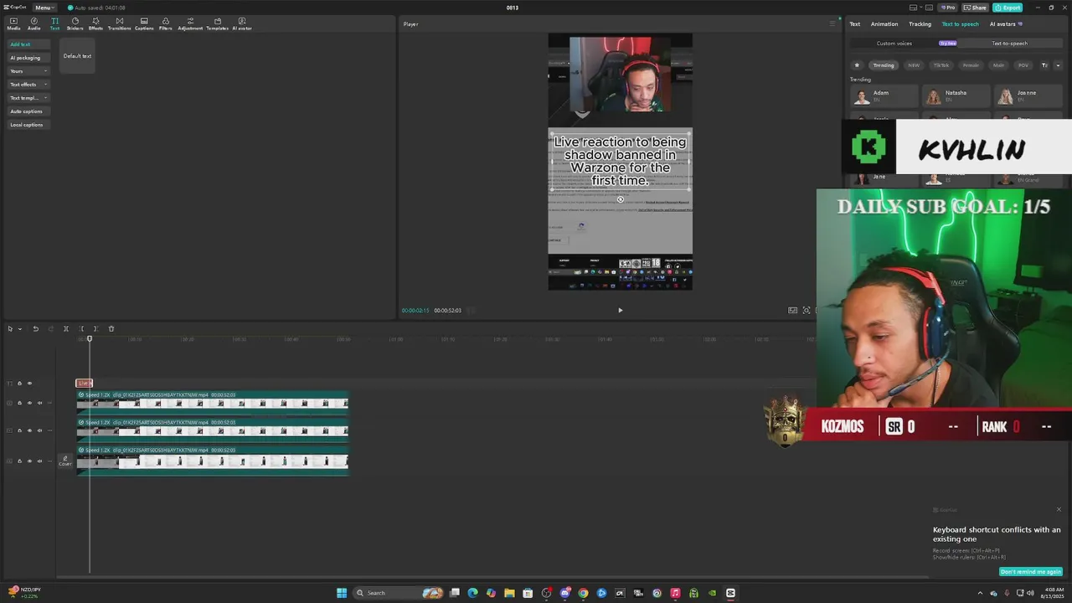Play the preview in the Player
The image size is (1072, 603).
pyautogui.click(x=620, y=310)
